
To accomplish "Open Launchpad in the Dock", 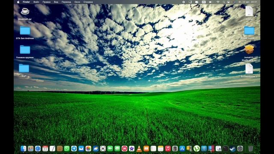I will click(30, 148).
